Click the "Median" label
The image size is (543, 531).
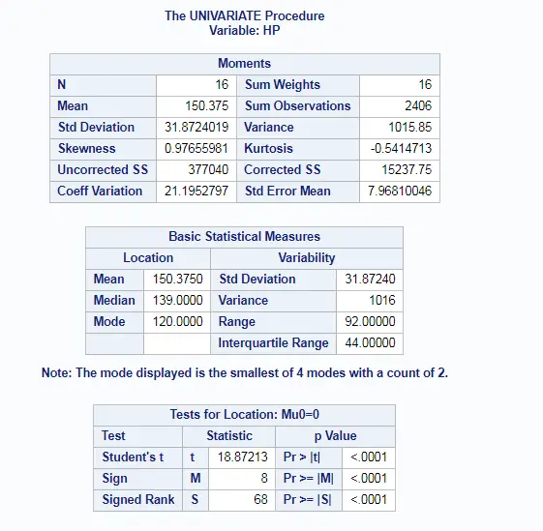[114, 300]
